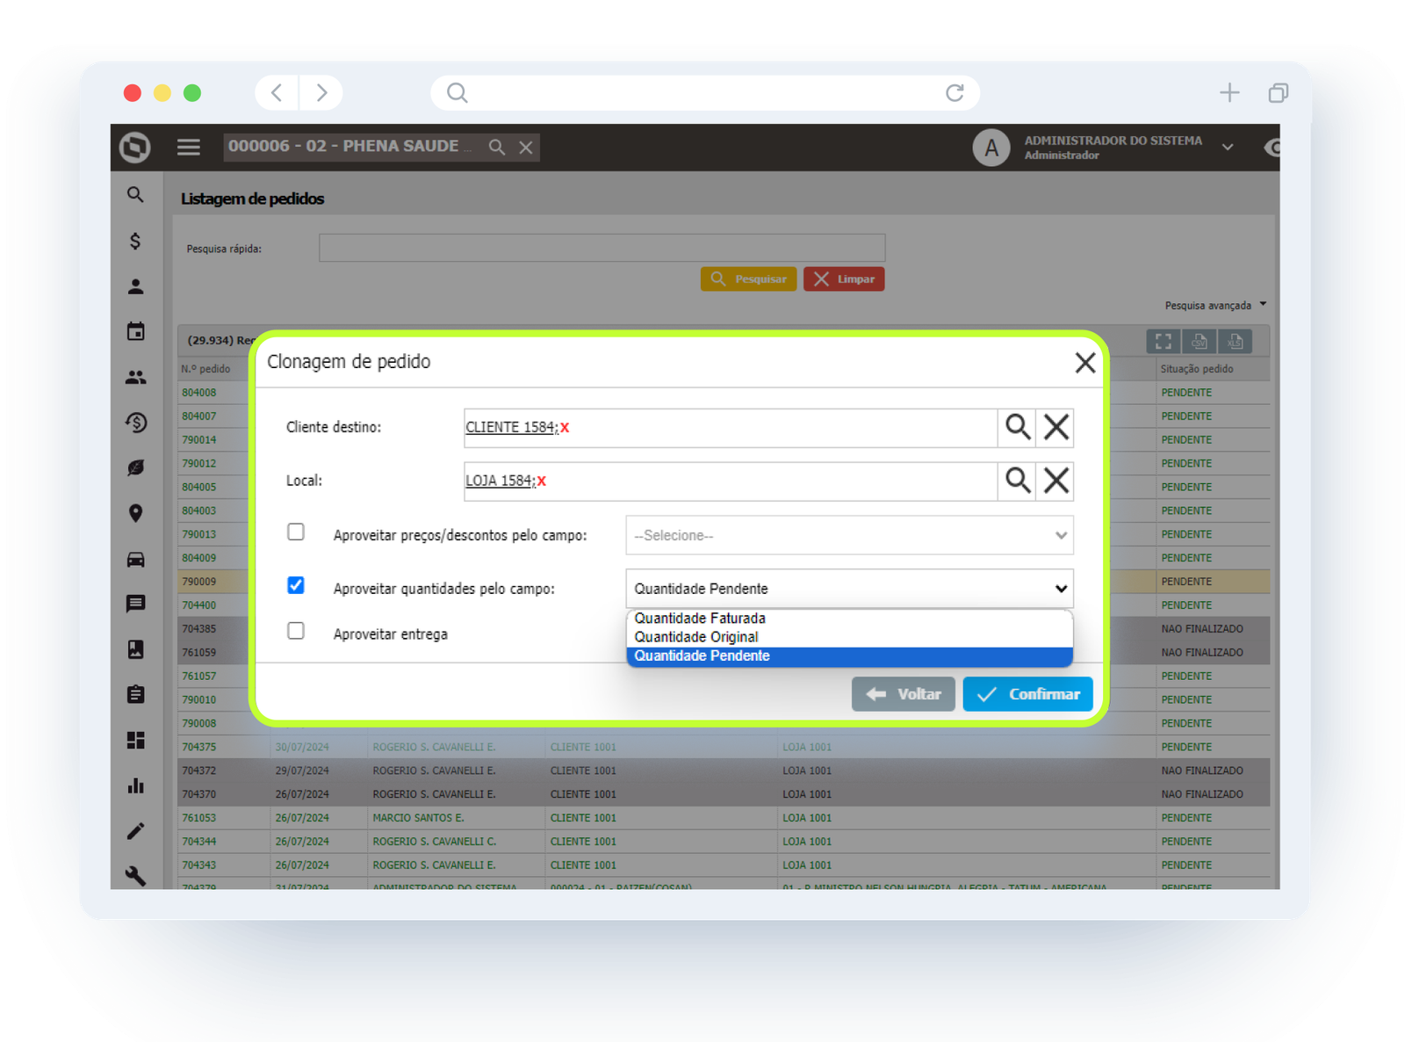Open the dashboard grid sidebar icon
The image size is (1405, 1042).
coord(135,740)
